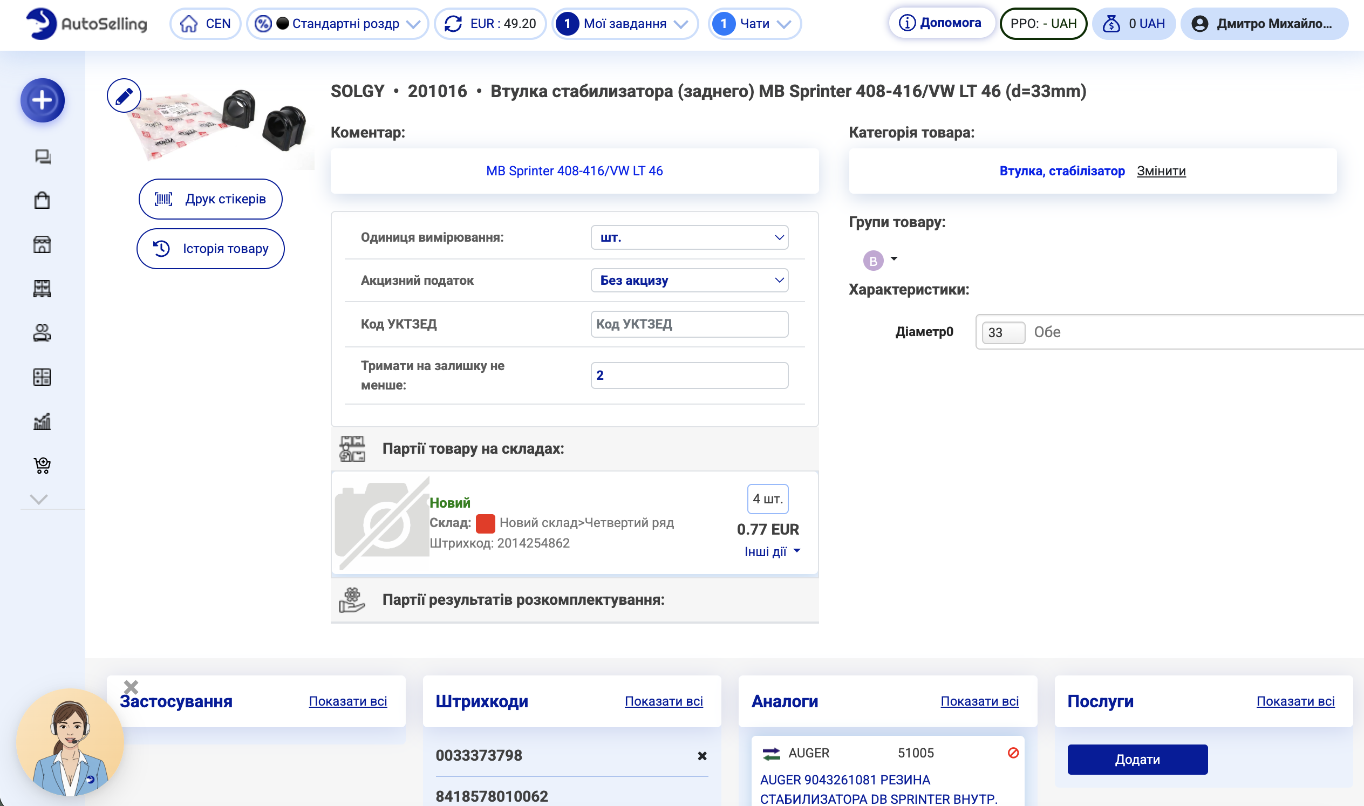Open the clients sidebar icon
1364x806 pixels.
click(42, 332)
